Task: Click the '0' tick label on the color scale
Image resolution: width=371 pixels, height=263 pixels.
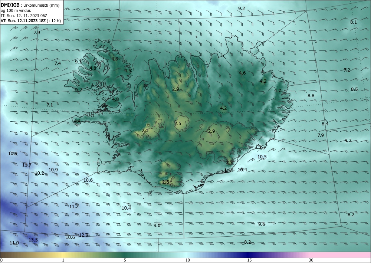Action: point(1,260)
